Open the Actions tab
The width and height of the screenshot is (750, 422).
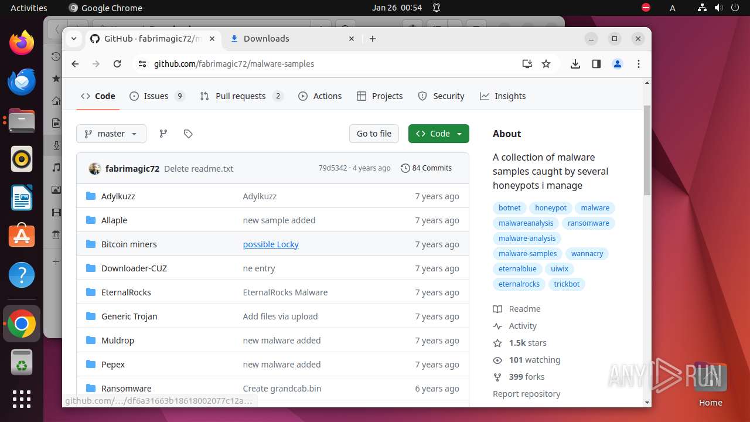(x=320, y=96)
